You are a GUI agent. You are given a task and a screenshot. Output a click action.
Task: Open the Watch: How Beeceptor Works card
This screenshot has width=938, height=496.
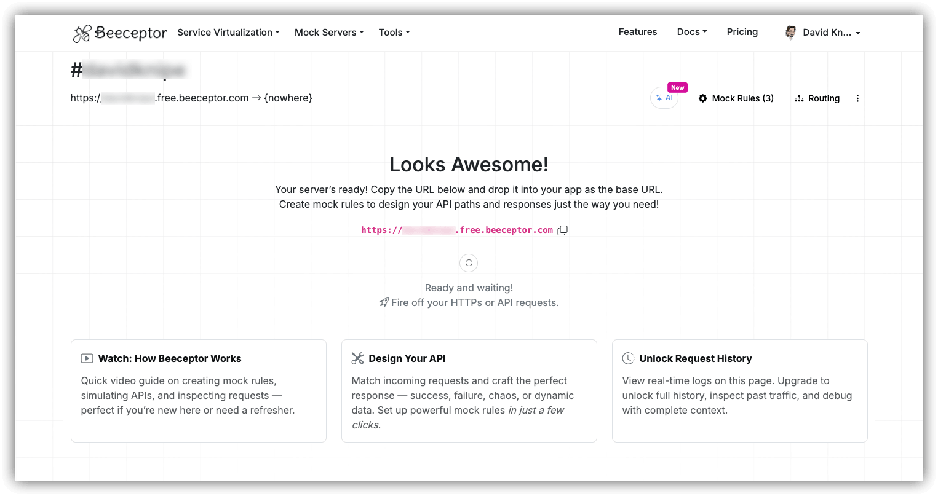coord(199,391)
